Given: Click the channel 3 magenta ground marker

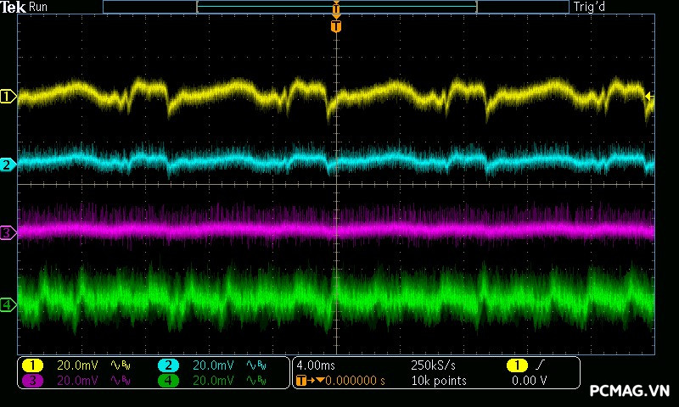Looking at the screenshot, I should tap(8, 231).
